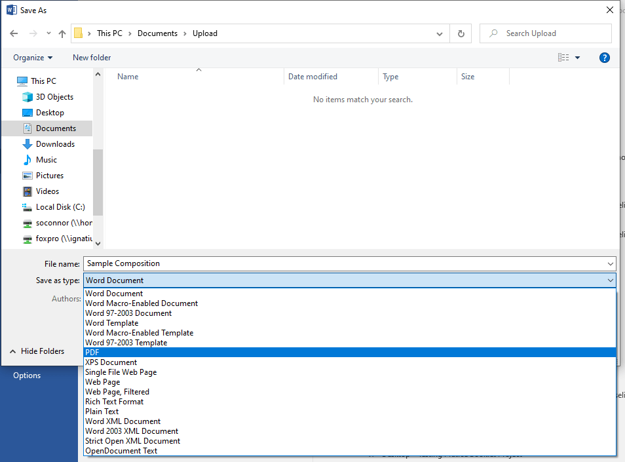This screenshot has height=462, width=625.
Task: Expand the address bar path dropdown
Action: 439,33
